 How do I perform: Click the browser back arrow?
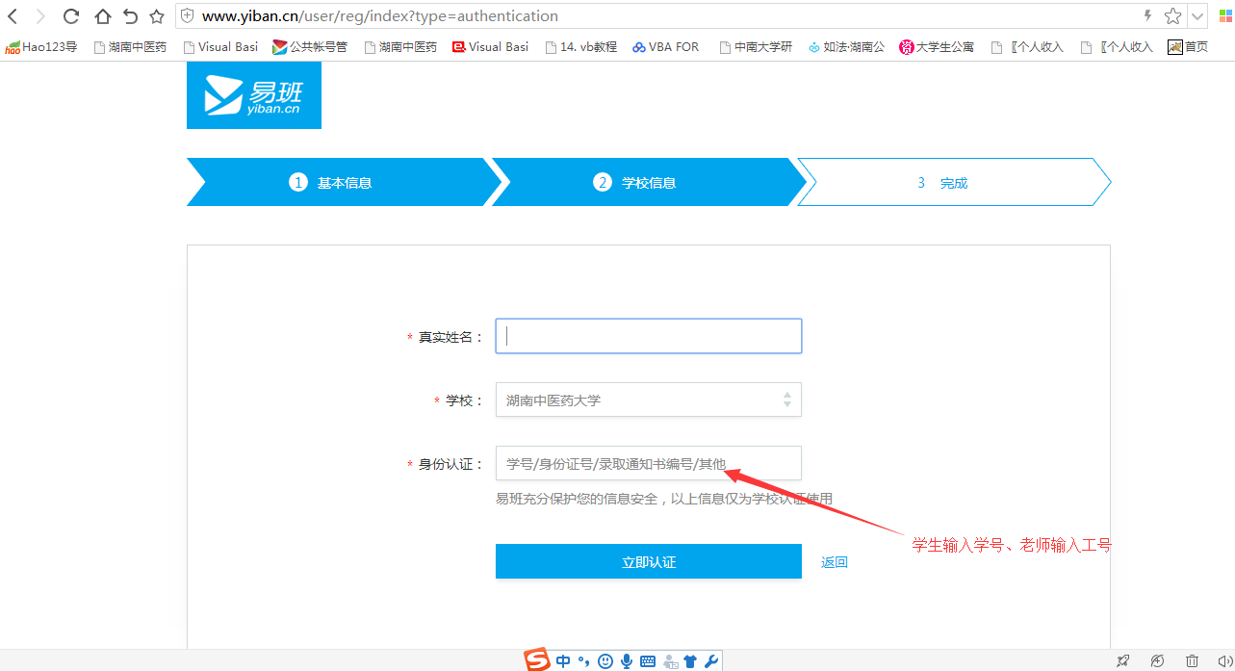[x=13, y=16]
